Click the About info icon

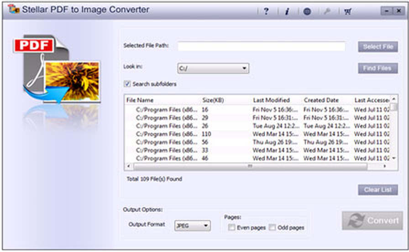[287, 11]
